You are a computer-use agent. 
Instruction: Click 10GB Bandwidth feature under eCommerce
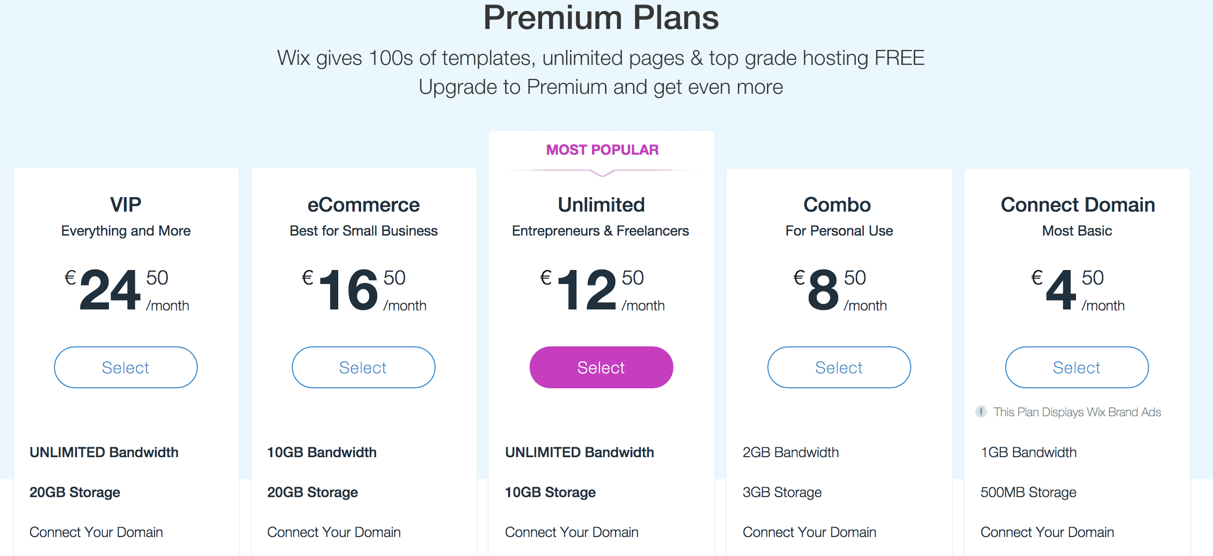point(322,452)
